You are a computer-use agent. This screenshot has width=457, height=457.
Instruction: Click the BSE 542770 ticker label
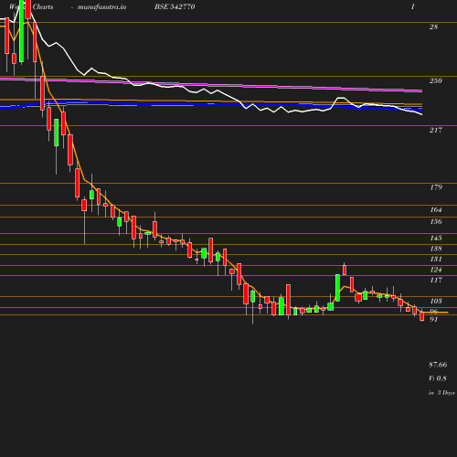pyautogui.click(x=175, y=7)
